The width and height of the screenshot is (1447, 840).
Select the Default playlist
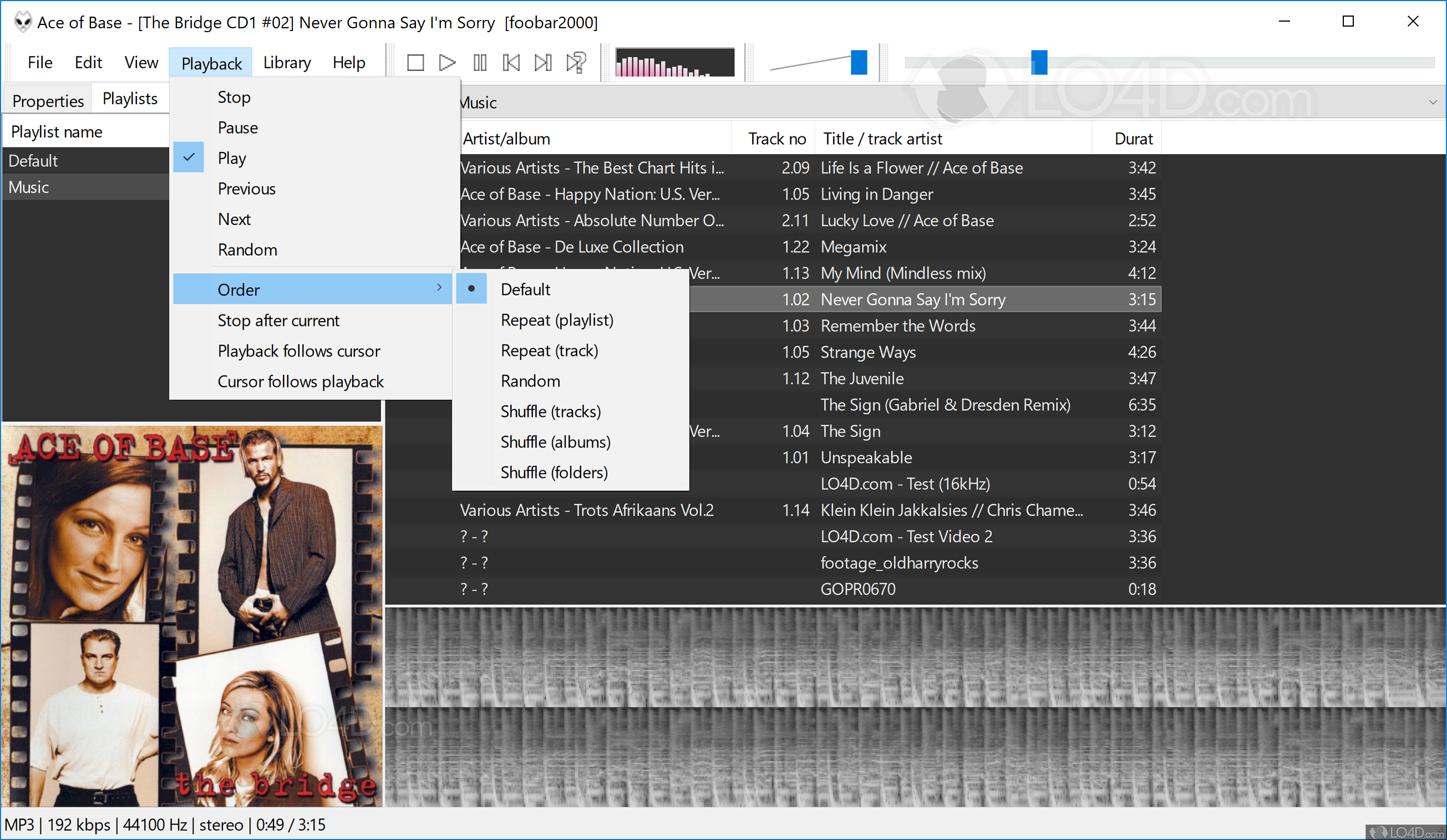tap(86, 160)
